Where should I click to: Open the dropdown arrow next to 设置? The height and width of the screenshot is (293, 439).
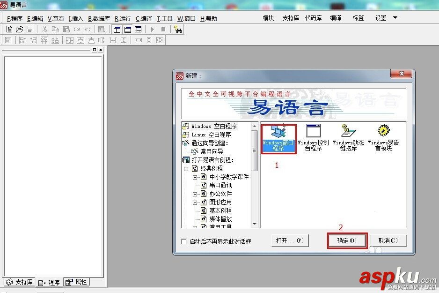[395, 18]
